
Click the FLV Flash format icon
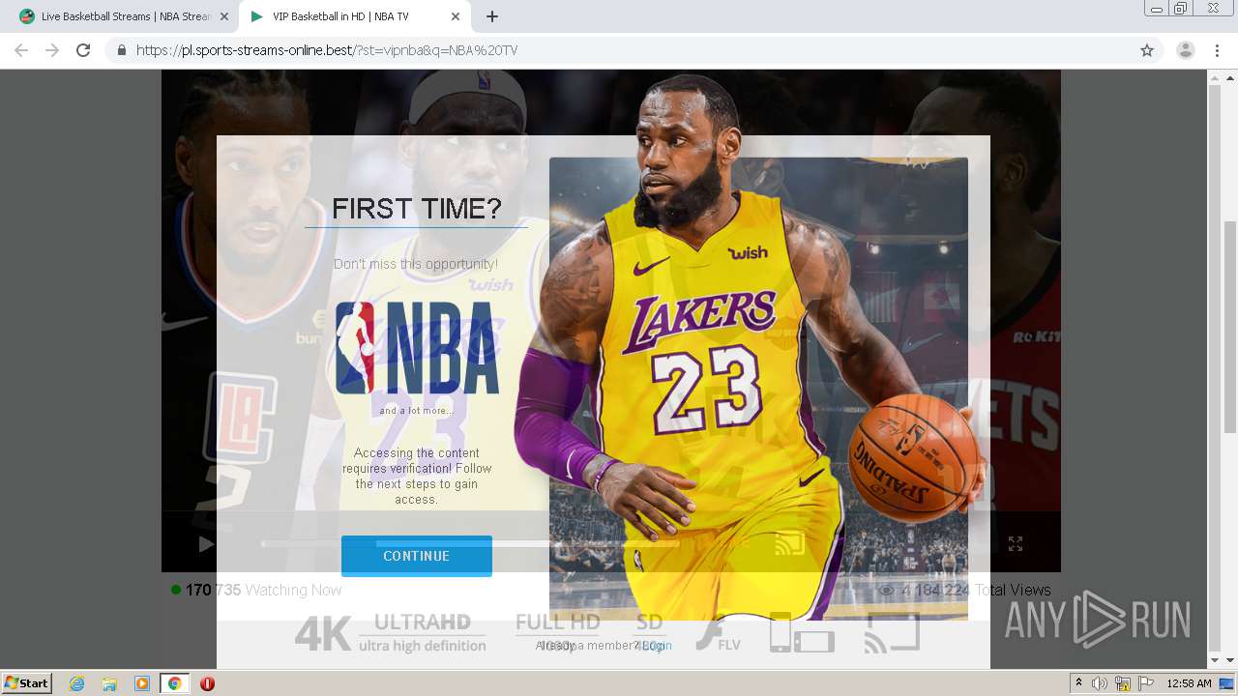(719, 633)
